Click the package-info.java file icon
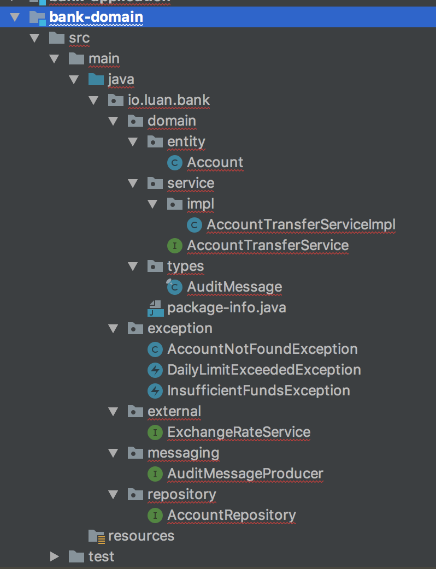 coord(155,309)
